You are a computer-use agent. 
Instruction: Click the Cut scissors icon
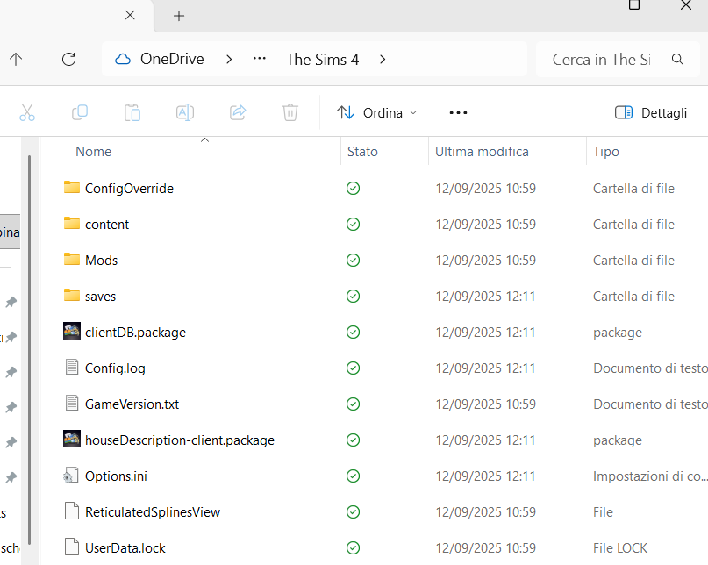[x=27, y=112]
